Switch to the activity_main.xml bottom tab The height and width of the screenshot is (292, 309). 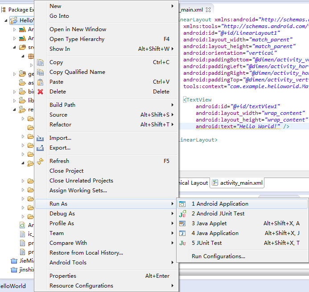pyautogui.click(x=237, y=183)
